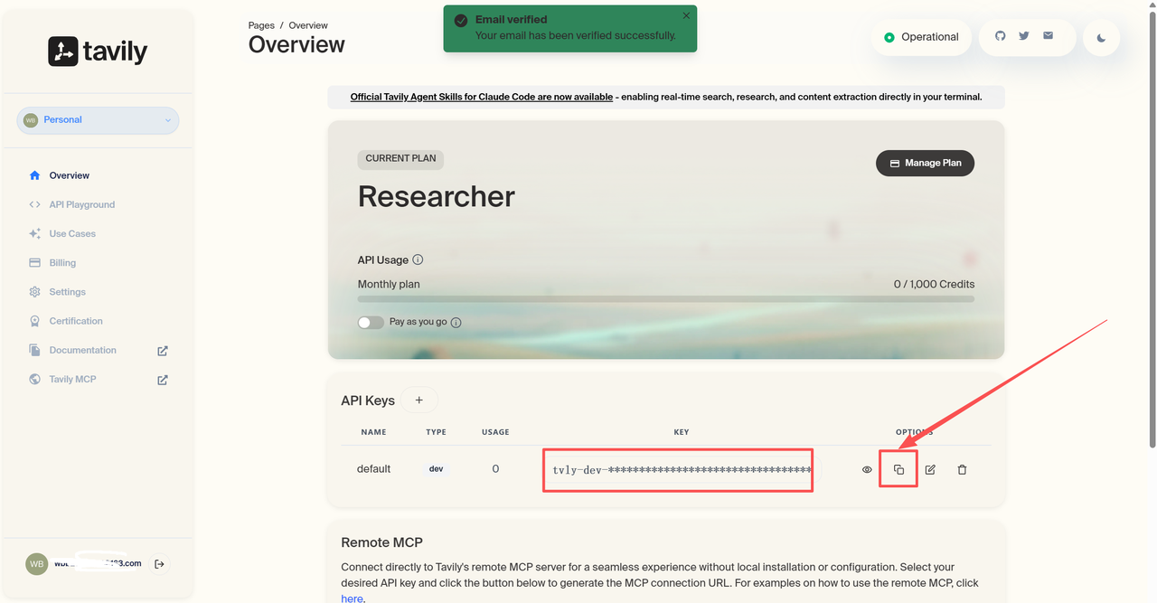Go to Overview in sidebar
The width and height of the screenshot is (1157, 603).
pos(70,175)
